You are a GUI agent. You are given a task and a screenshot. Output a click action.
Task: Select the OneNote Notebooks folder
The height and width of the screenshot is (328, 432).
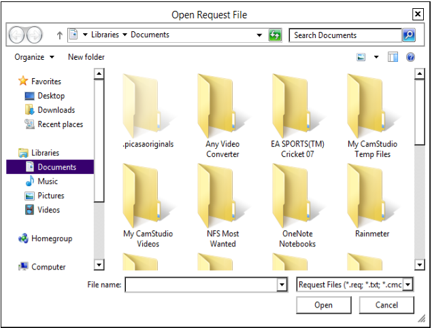pyautogui.click(x=297, y=204)
